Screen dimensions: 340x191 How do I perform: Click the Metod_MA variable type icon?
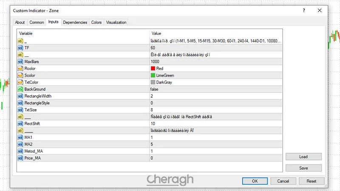coord(20,151)
